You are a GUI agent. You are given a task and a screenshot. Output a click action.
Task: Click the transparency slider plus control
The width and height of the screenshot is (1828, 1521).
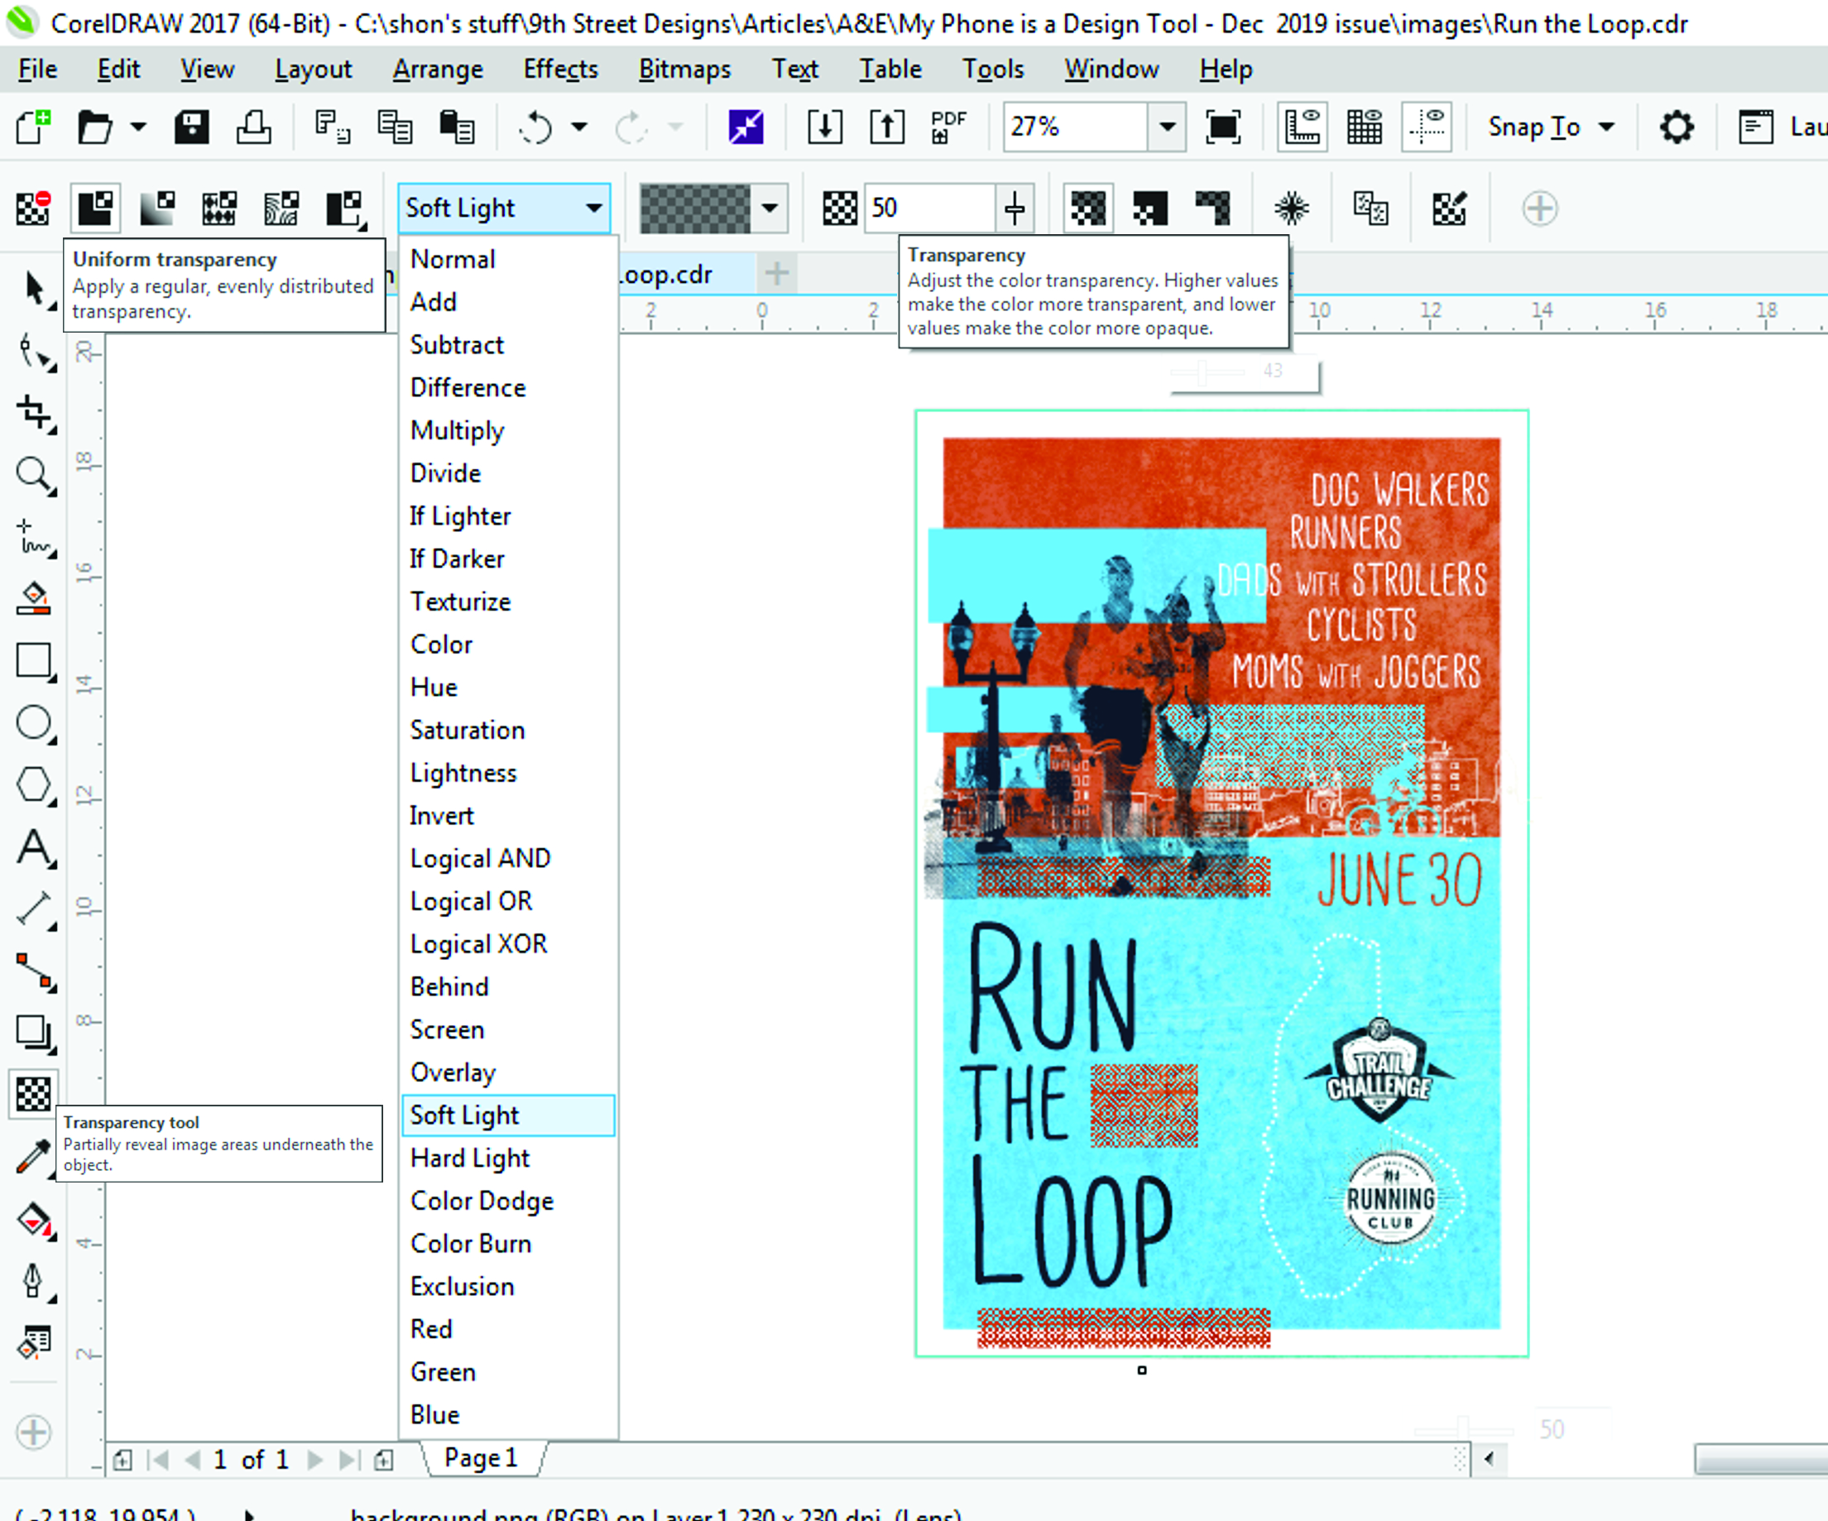1015,208
